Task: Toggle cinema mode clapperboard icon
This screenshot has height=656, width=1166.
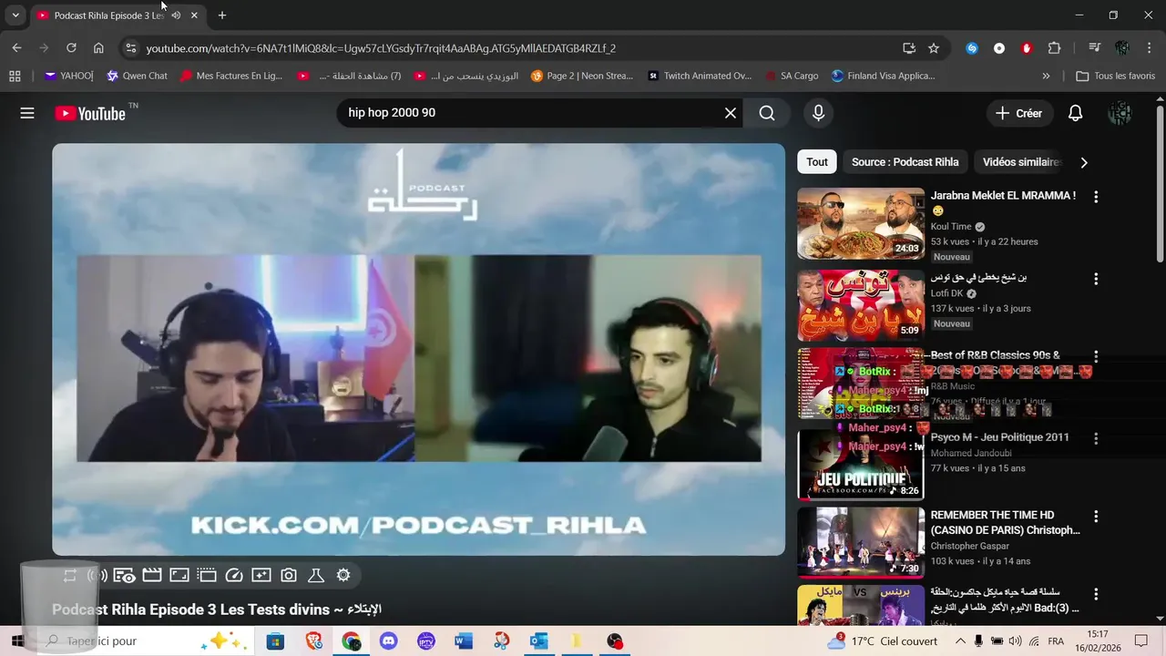Action: pyautogui.click(x=152, y=575)
